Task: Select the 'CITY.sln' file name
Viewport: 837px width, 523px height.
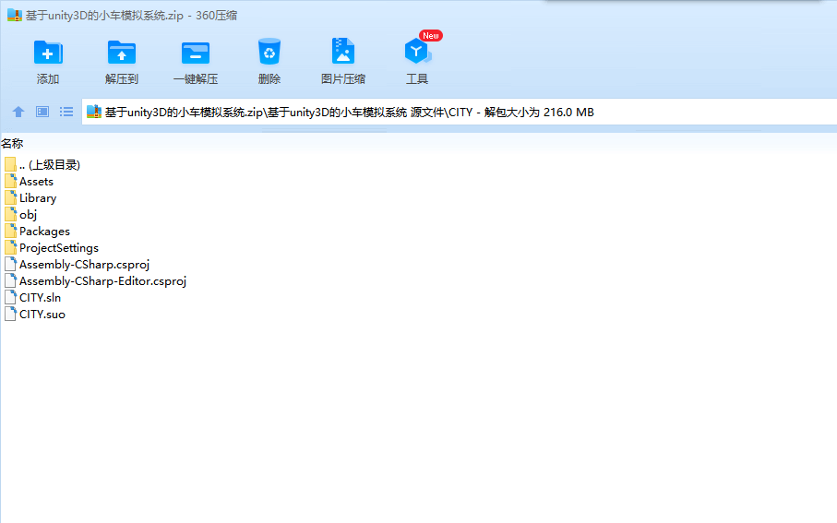Action: click(x=40, y=297)
